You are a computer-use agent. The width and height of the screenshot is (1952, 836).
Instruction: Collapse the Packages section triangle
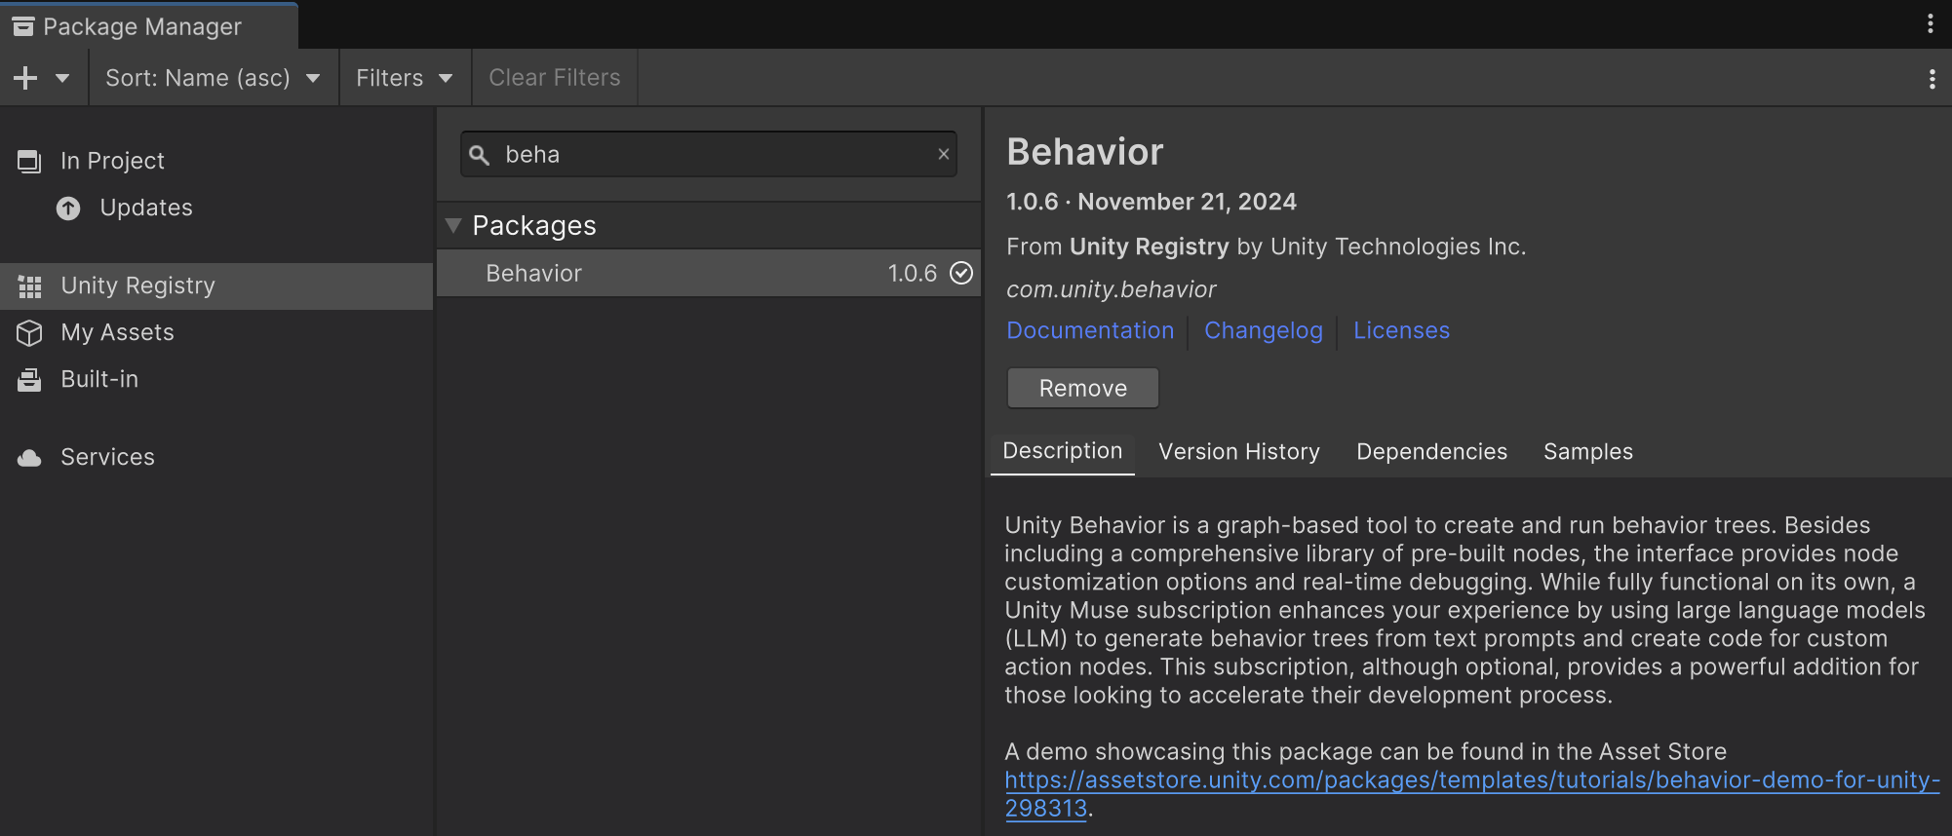coord(453,226)
